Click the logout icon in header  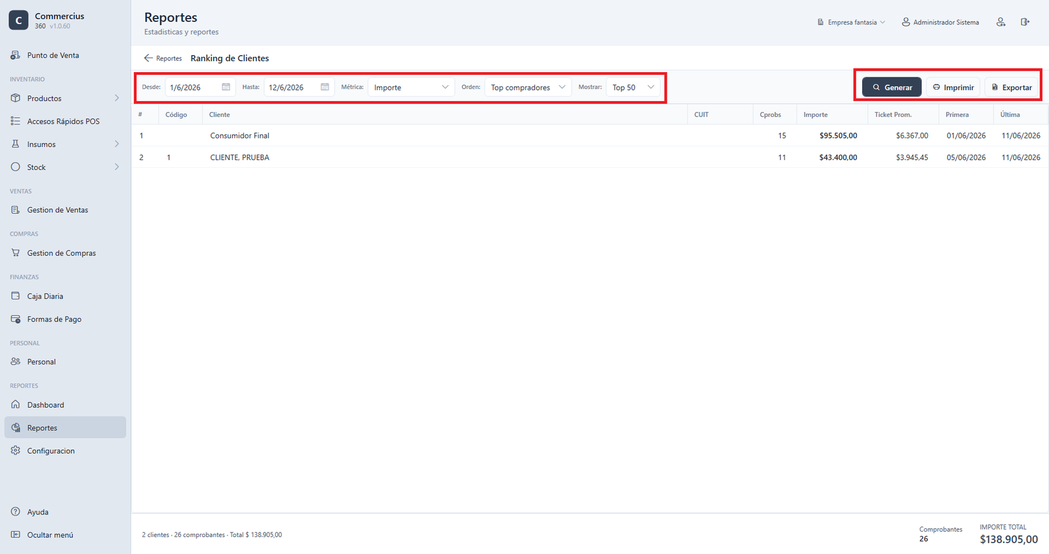(1025, 22)
